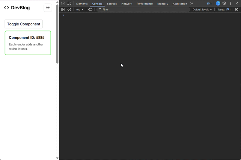Screen dimensions: 241x160
Task: Clear the console with the ban icon
Action: [x=69, y=10]
